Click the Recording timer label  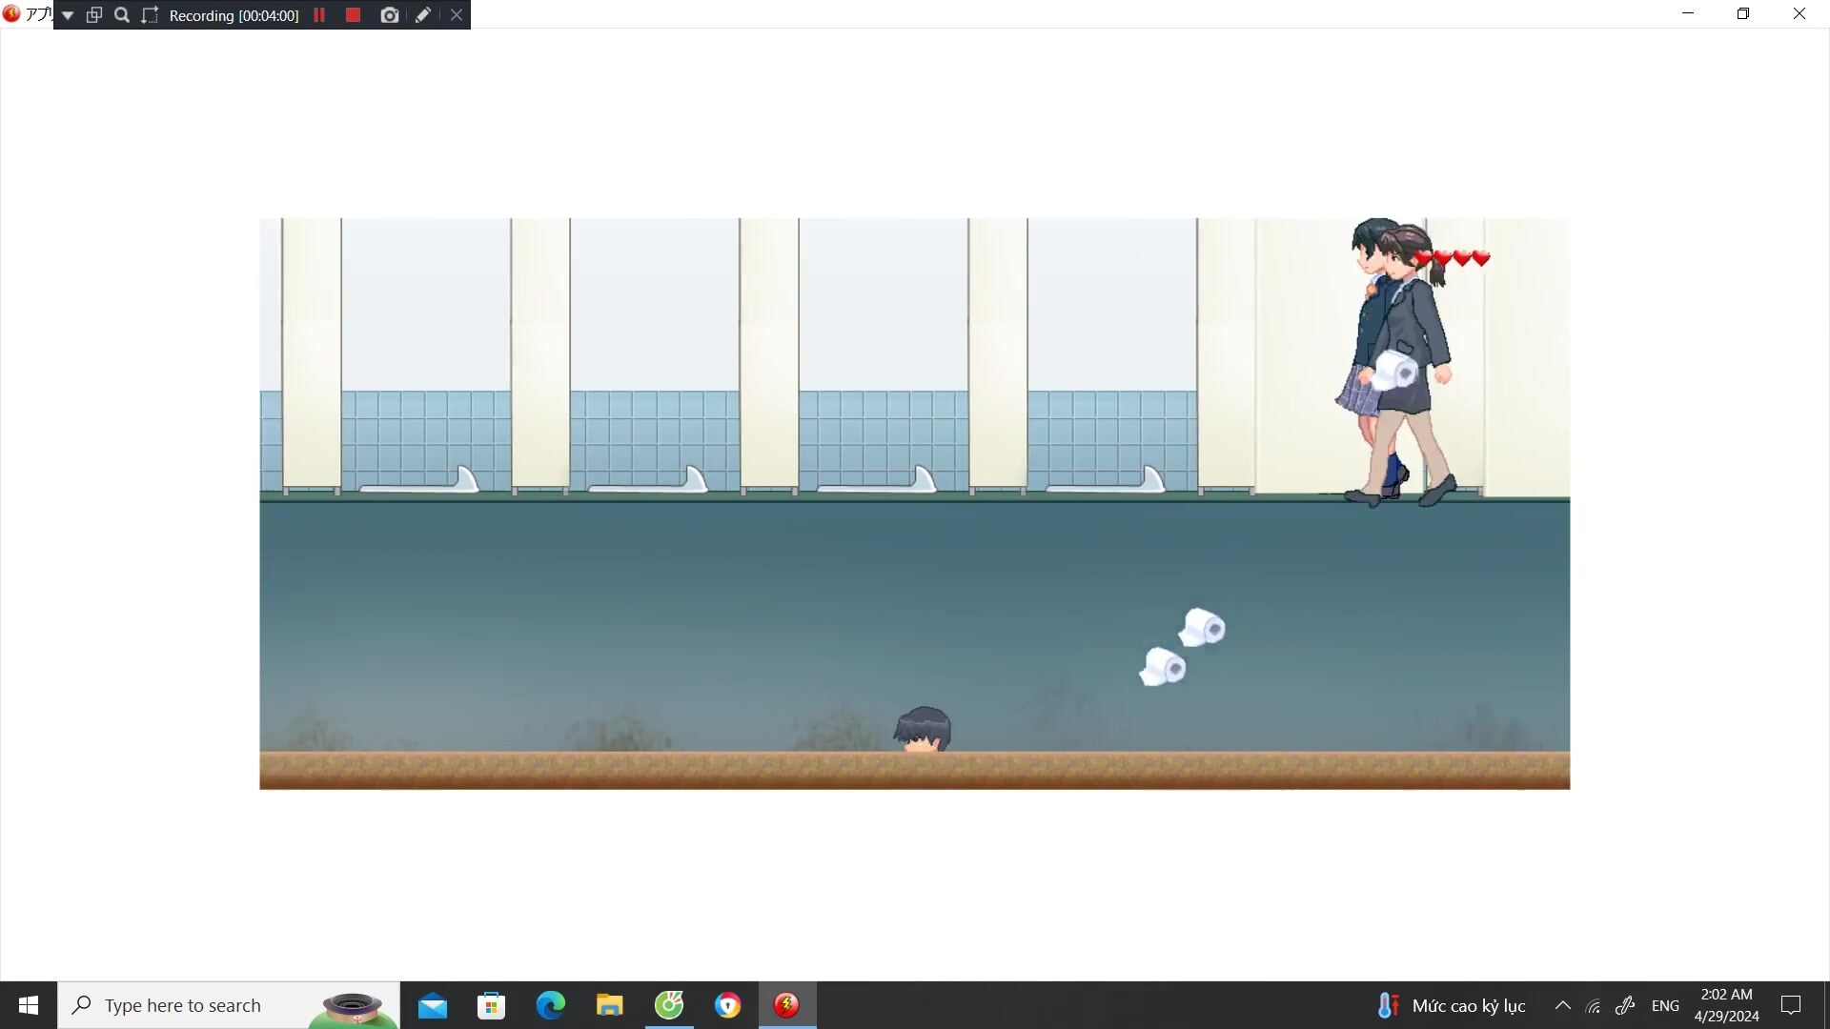[x=234, y=15]
